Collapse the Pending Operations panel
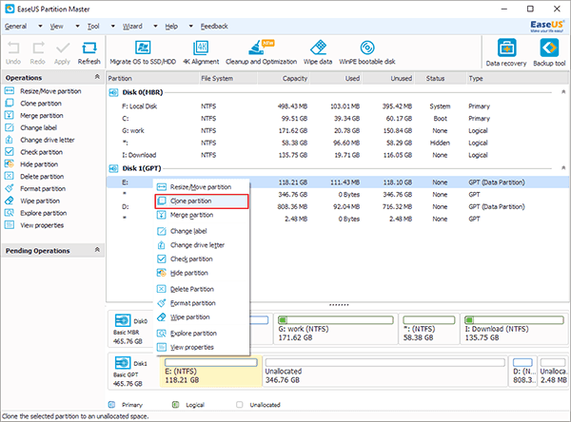Image resolution: width=571 pixels, height=422 pixels. [97, 250]
